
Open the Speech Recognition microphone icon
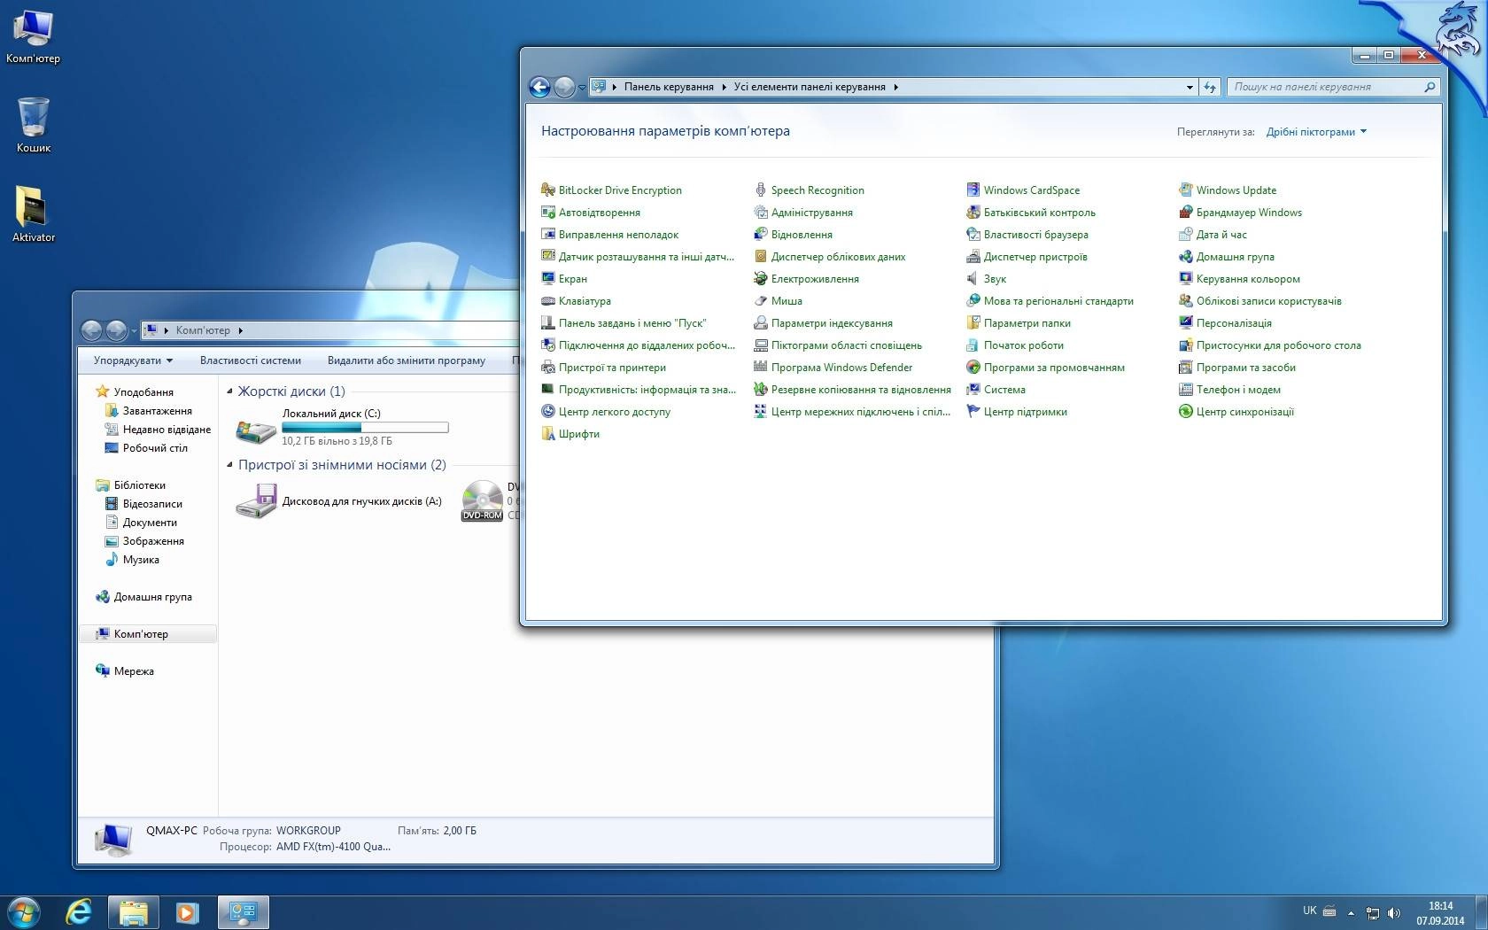pos(760,190)
